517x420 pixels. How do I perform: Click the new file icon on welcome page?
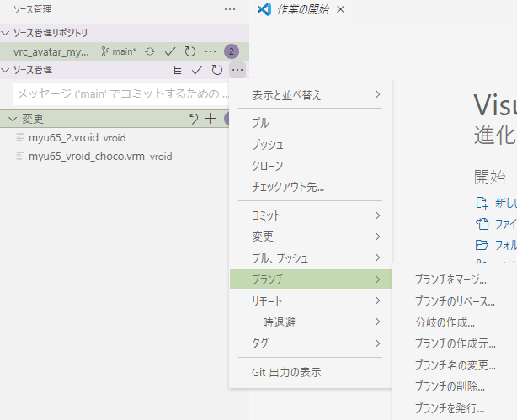coord(482,203)
